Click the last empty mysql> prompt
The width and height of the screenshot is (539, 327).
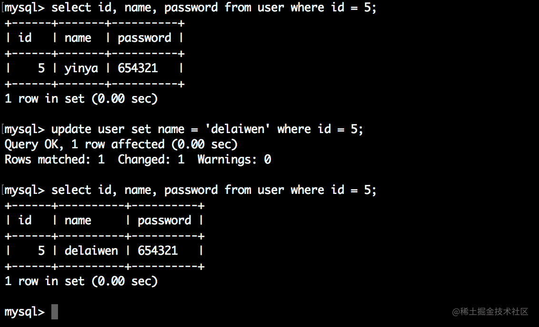point(25,312)
